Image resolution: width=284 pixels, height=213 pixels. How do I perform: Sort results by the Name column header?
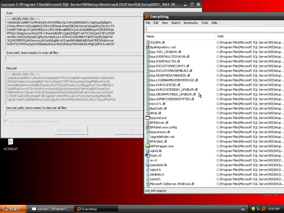tap(180, 36)
